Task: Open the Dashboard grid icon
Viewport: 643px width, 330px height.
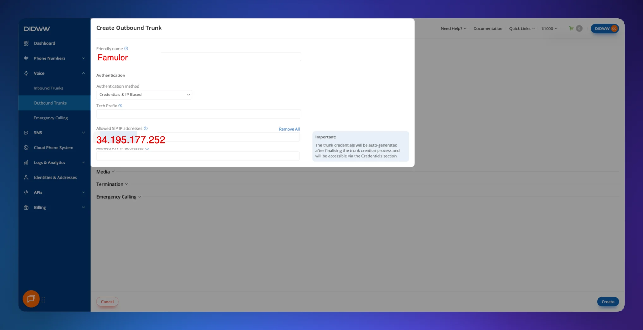Action: (26, 43)
